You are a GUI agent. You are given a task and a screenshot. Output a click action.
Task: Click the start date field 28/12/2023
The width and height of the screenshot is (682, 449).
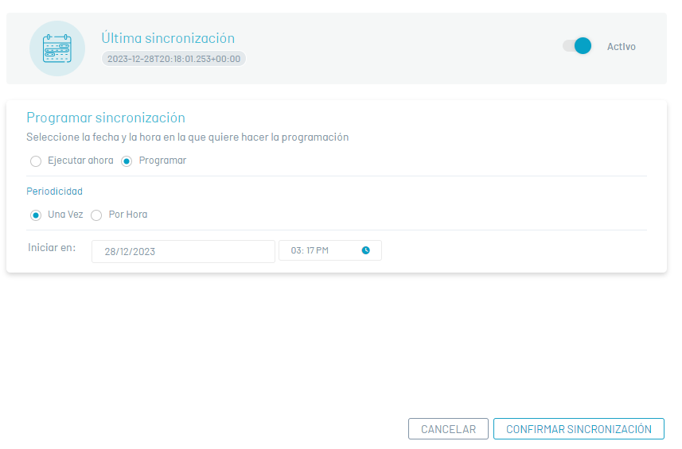[x=183, y=251]
